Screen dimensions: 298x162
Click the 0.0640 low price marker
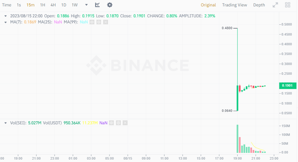click(x=227, y=111)
